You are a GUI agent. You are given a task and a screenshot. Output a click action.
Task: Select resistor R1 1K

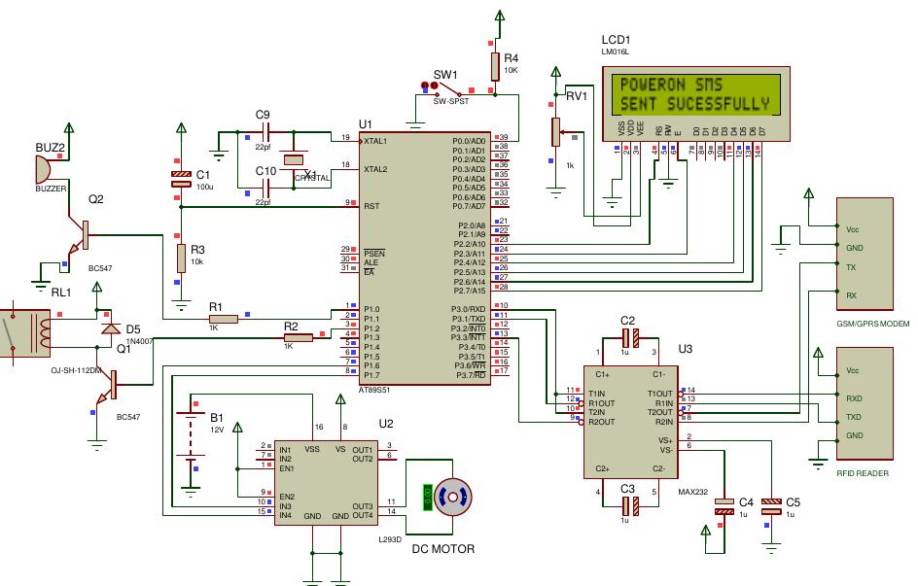click(x=224, y=319)
